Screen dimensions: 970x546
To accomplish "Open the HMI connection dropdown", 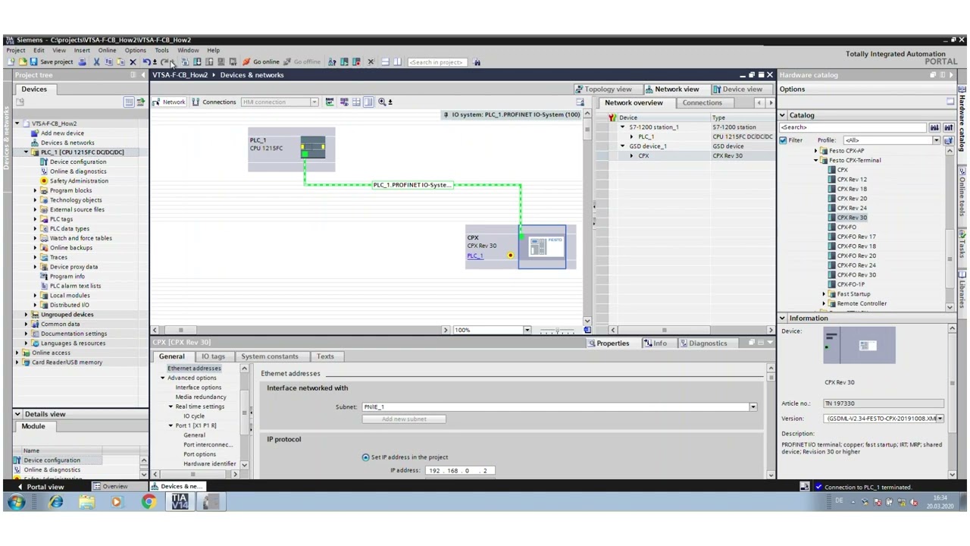I will click(314, 102).
